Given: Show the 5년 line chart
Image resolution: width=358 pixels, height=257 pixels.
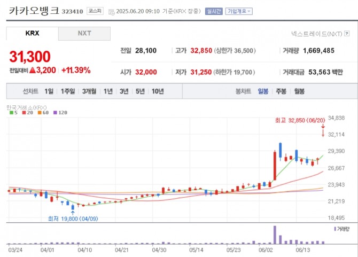Looking at the screenshot, I should [x=140, y=91].
